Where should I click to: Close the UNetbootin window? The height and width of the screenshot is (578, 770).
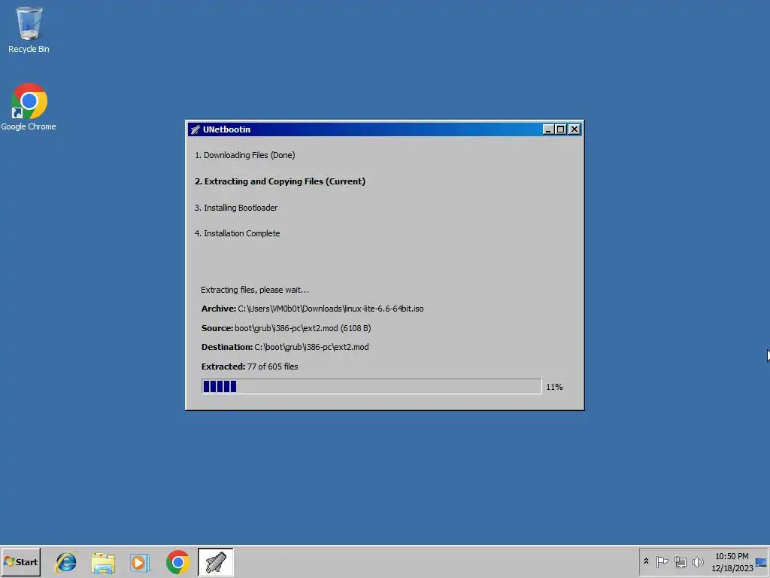pos(574,129)
